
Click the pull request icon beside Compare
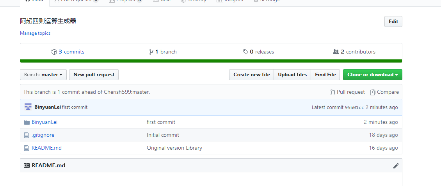333,92
